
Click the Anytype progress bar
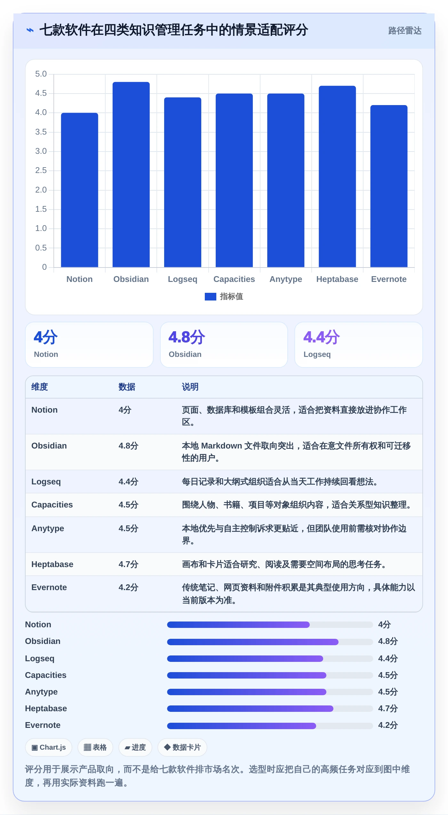coord(270,692)
